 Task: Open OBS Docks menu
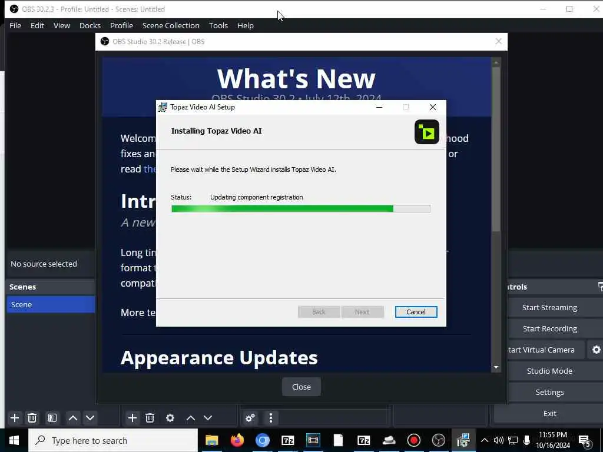pos(90,25)
